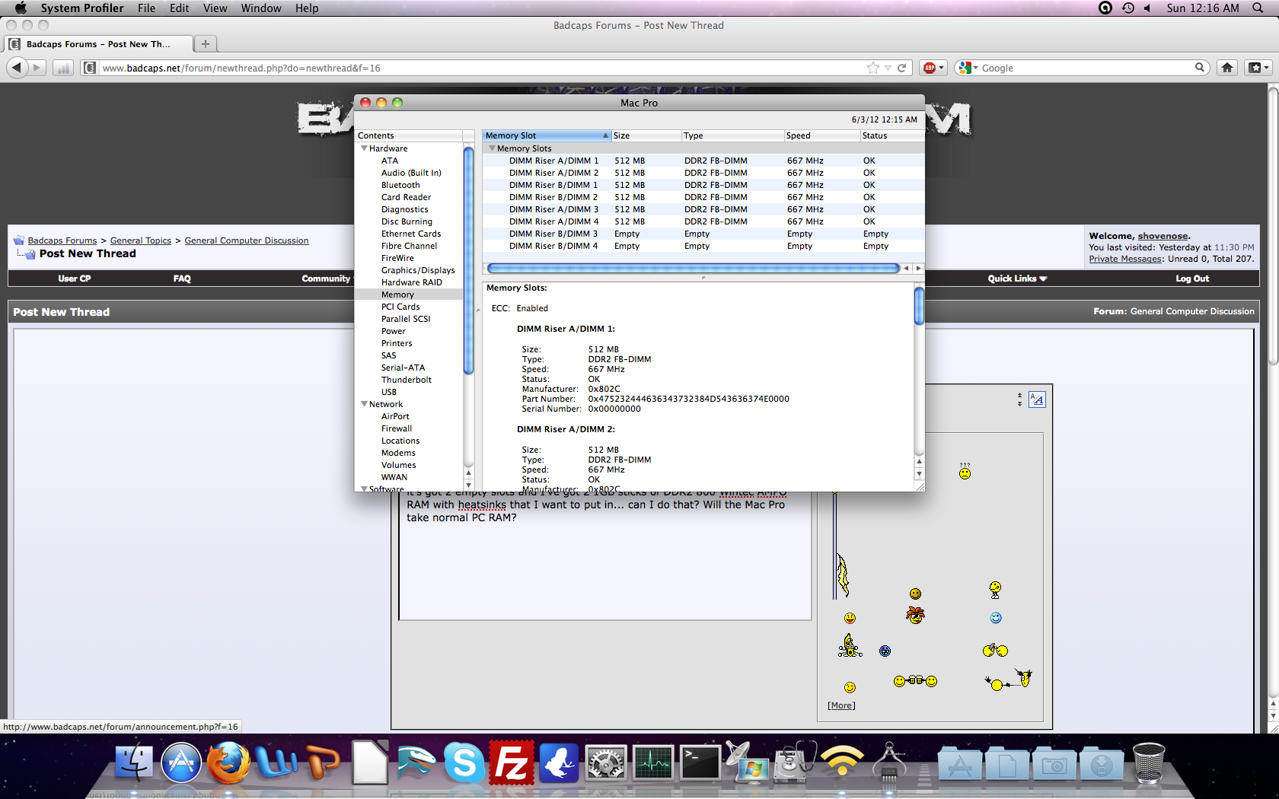The image size is (1279, 799).
Task: Click the [More] smilies link
Action: (841, 705)
